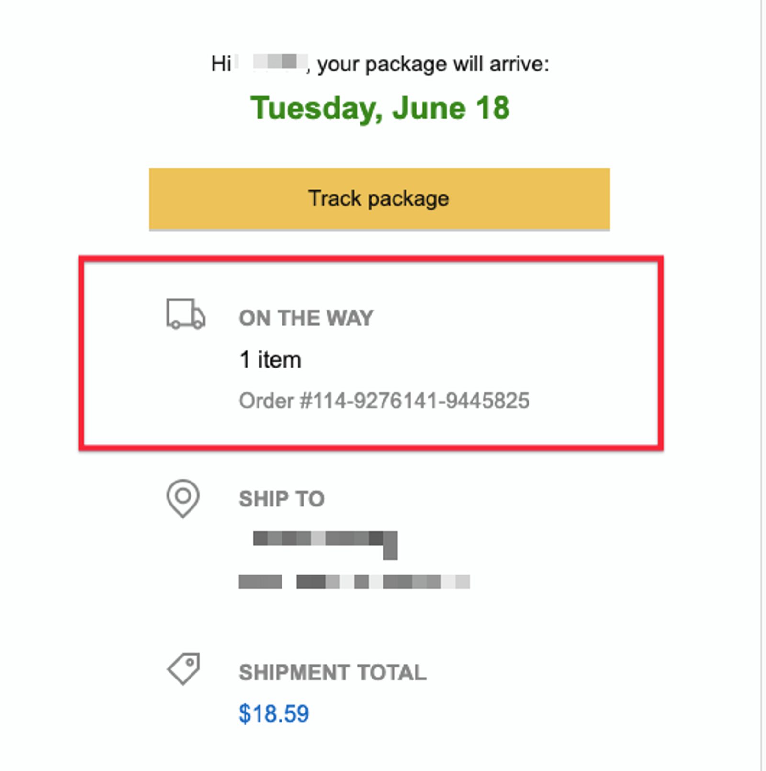This screenshot has height=771, width=766.
Task: Select the SHIP TO heading
Action: (x=281, y=498)
